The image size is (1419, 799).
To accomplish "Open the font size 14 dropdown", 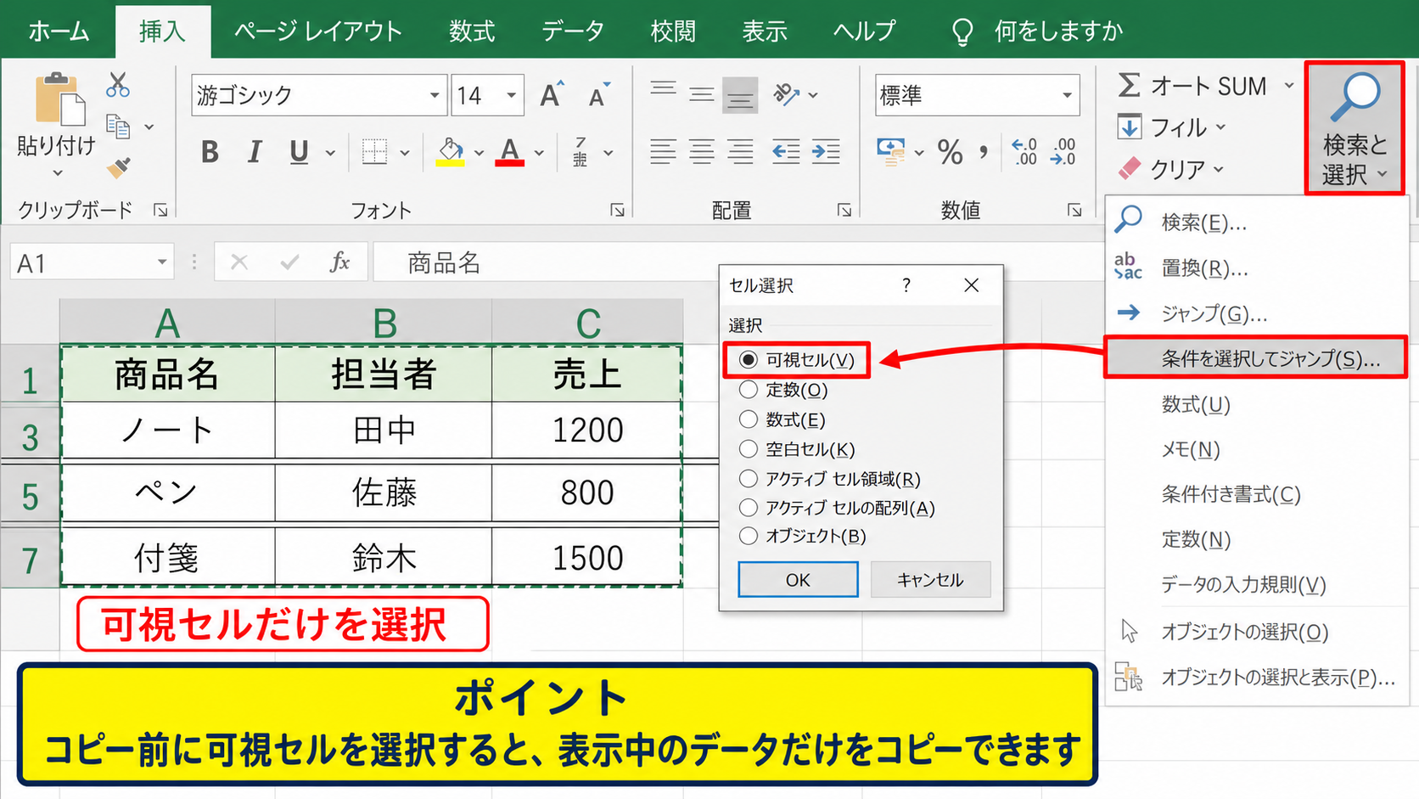I will tap(512, 95).
